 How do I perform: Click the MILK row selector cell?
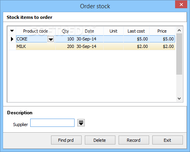tap(12, 46)
